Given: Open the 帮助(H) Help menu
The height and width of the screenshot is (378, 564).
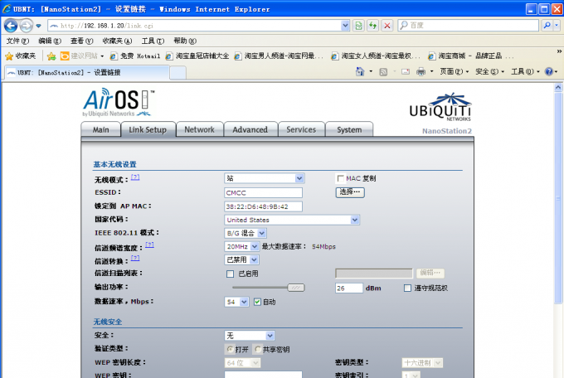Looking at the screenshot, I should coord(185,41).
